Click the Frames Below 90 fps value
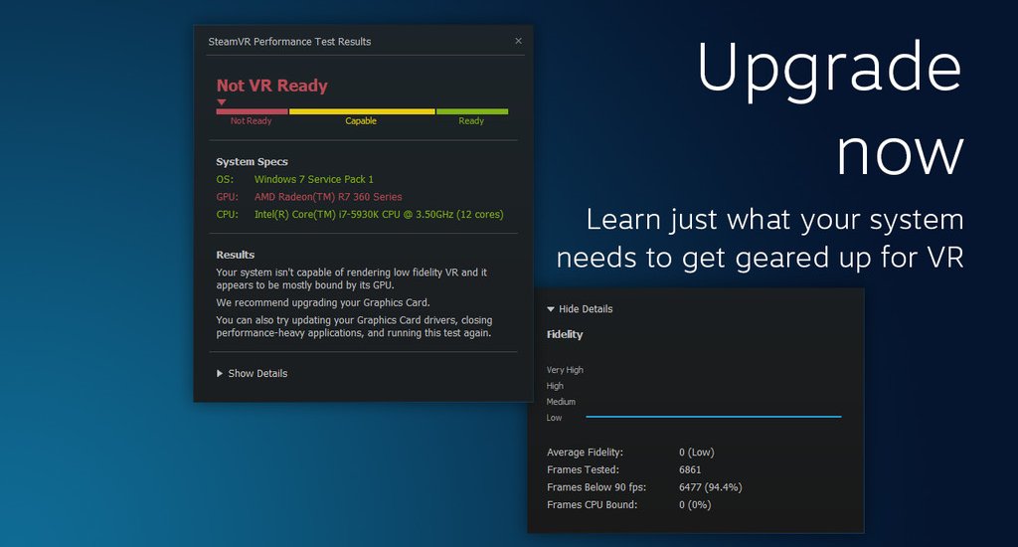1018x547 pixels. 710,487
